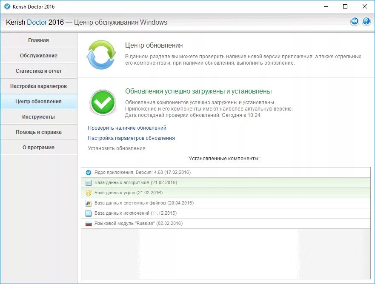Select База данных системных файлов row
The height and width of the screenshot is (284, 375).
(x=226, y=203)
